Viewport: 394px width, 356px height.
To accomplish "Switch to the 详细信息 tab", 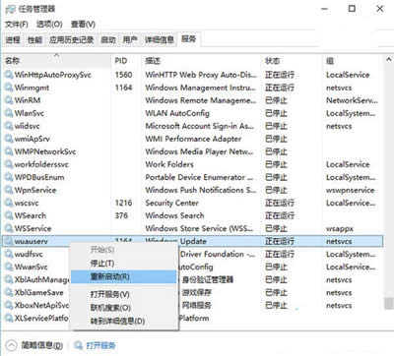I will [x=160, y=40].
